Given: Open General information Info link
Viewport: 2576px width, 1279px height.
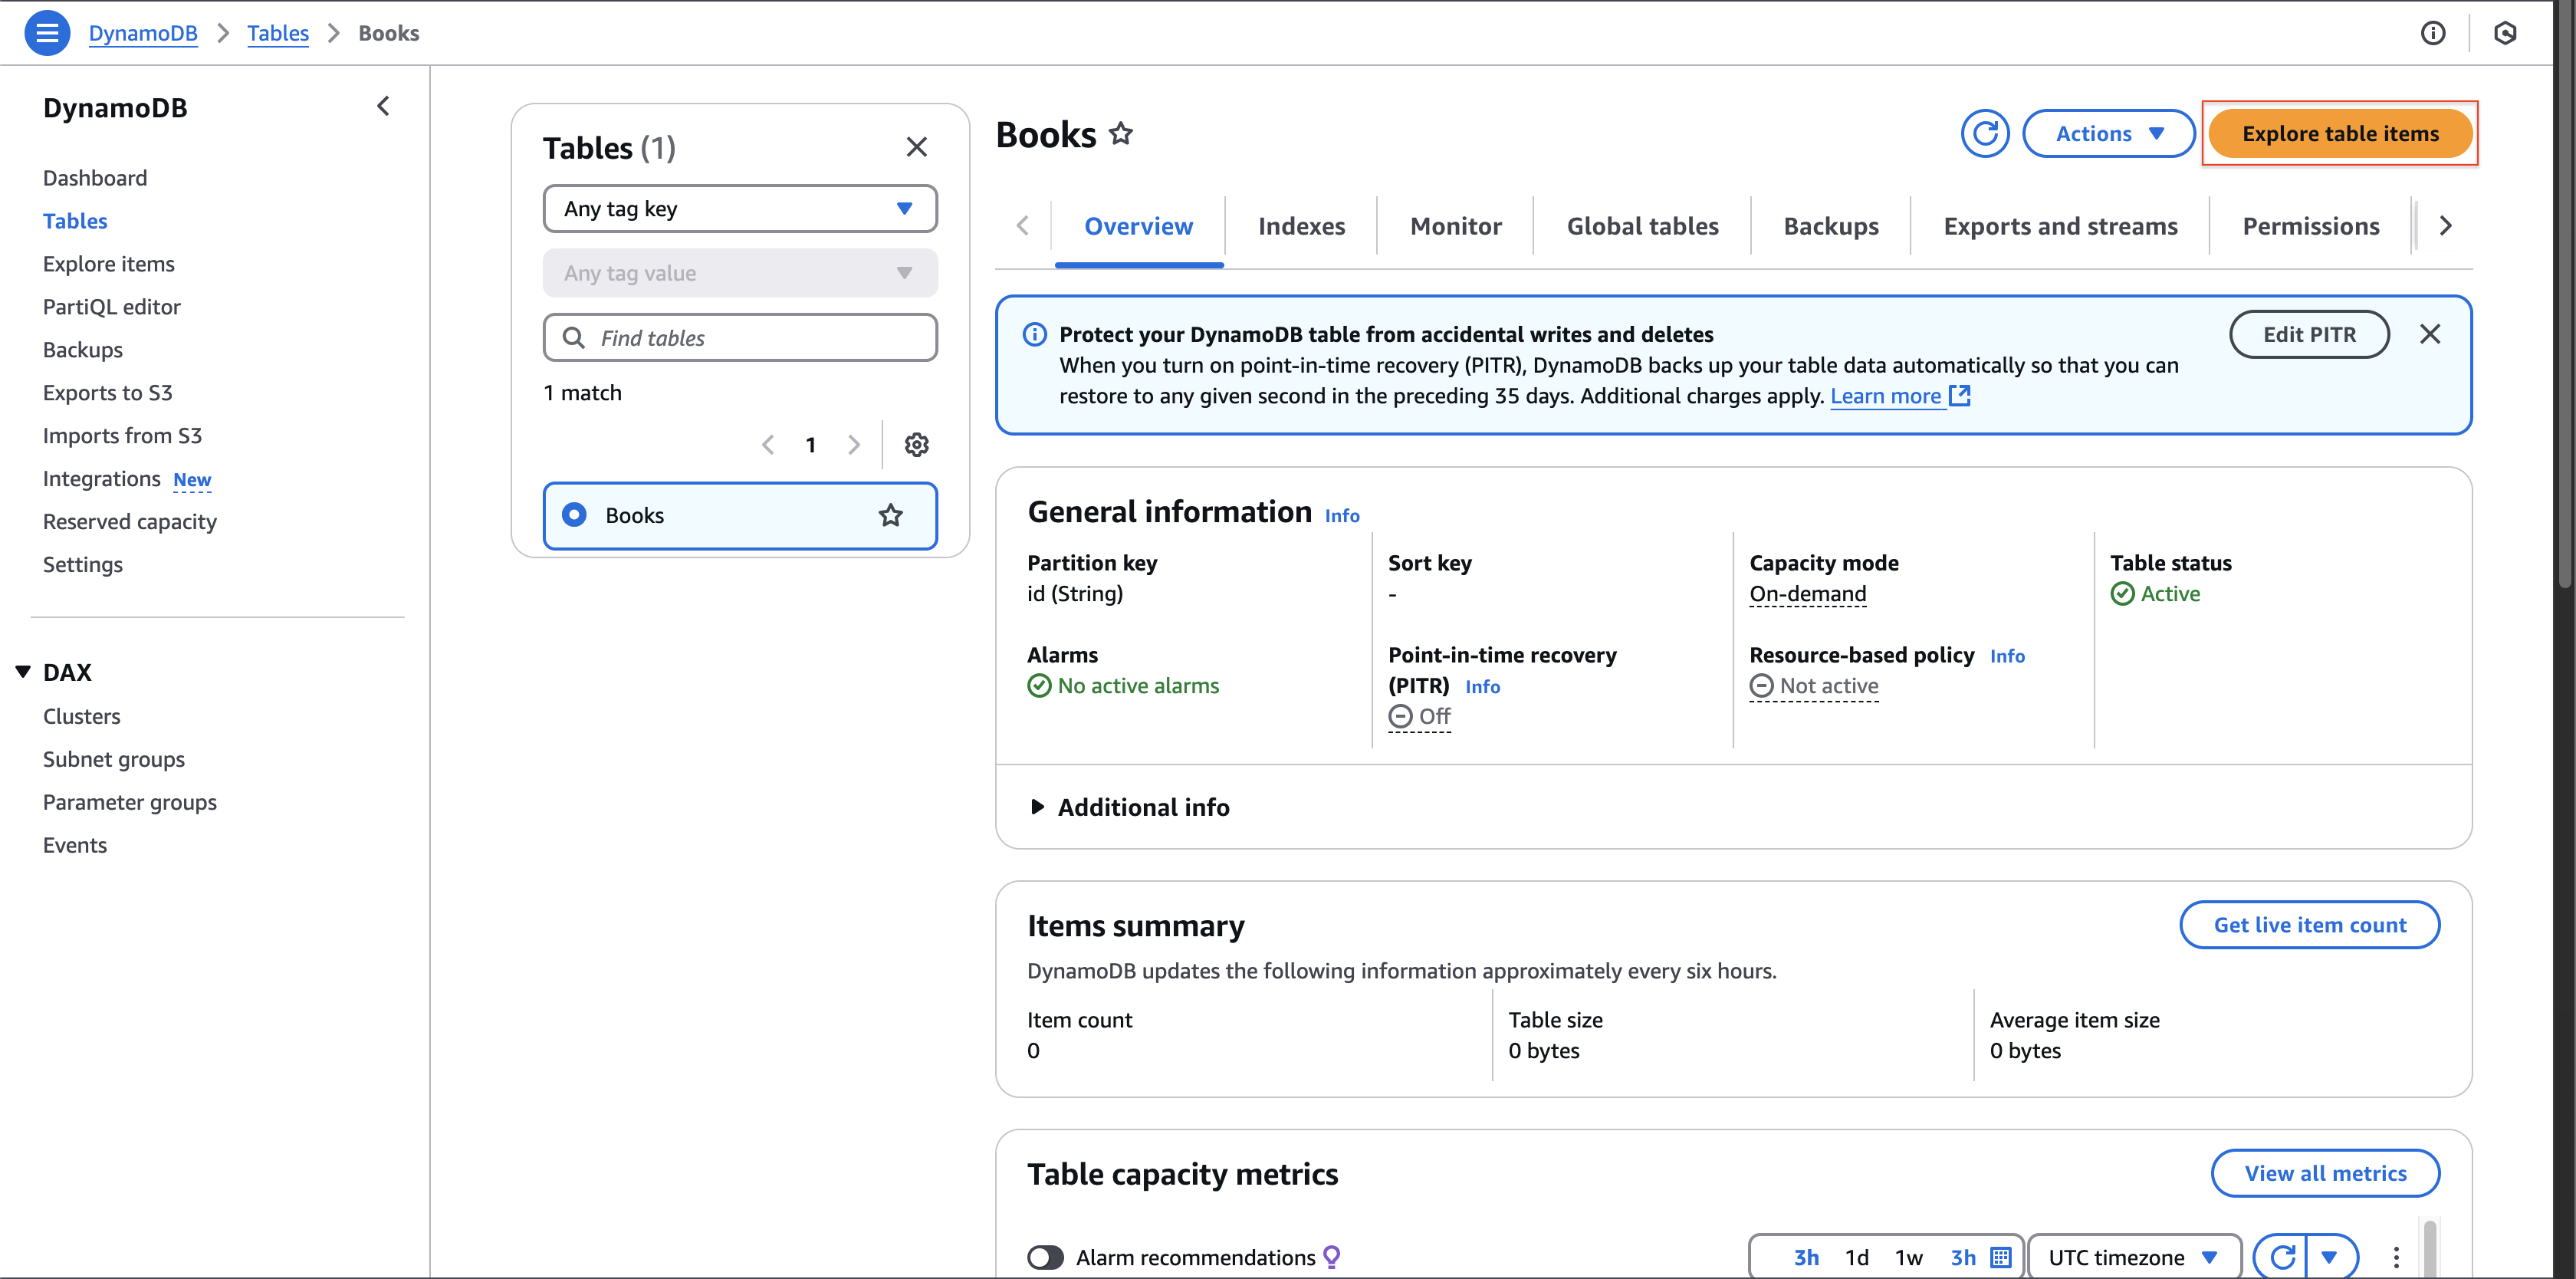Looking at the screenshot, I should click(x=1342, y=516).
